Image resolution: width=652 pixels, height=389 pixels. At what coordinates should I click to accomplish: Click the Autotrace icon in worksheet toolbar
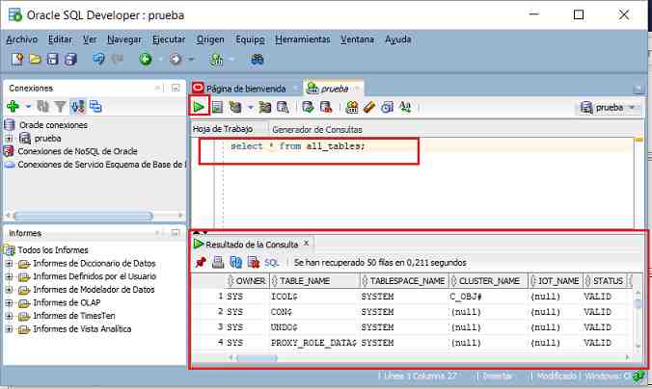[x=265, y=107]
